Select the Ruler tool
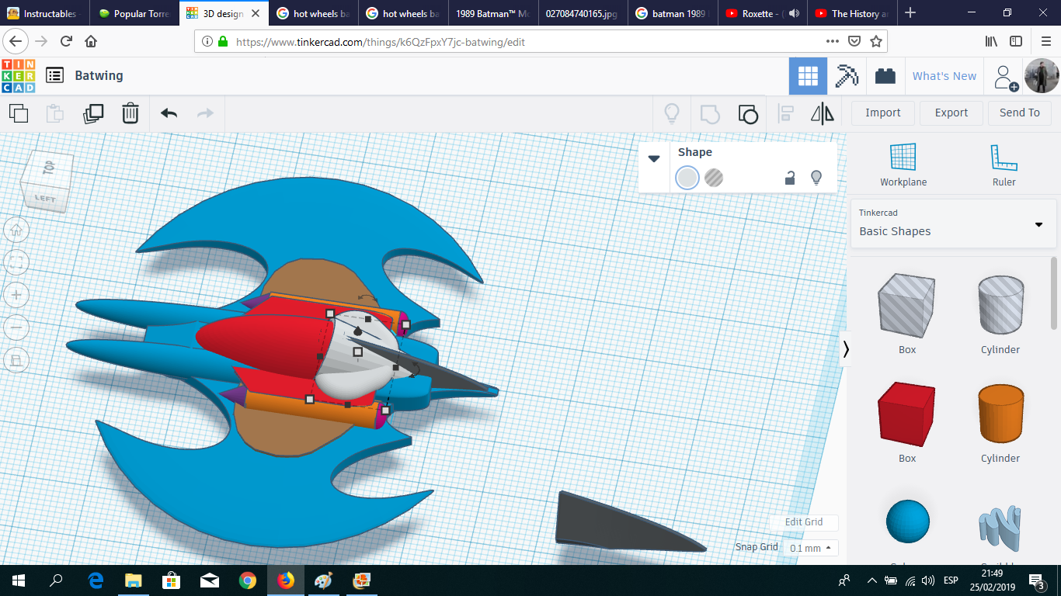This screenshot has height=596, width=1061. (x=1004, y=165)
